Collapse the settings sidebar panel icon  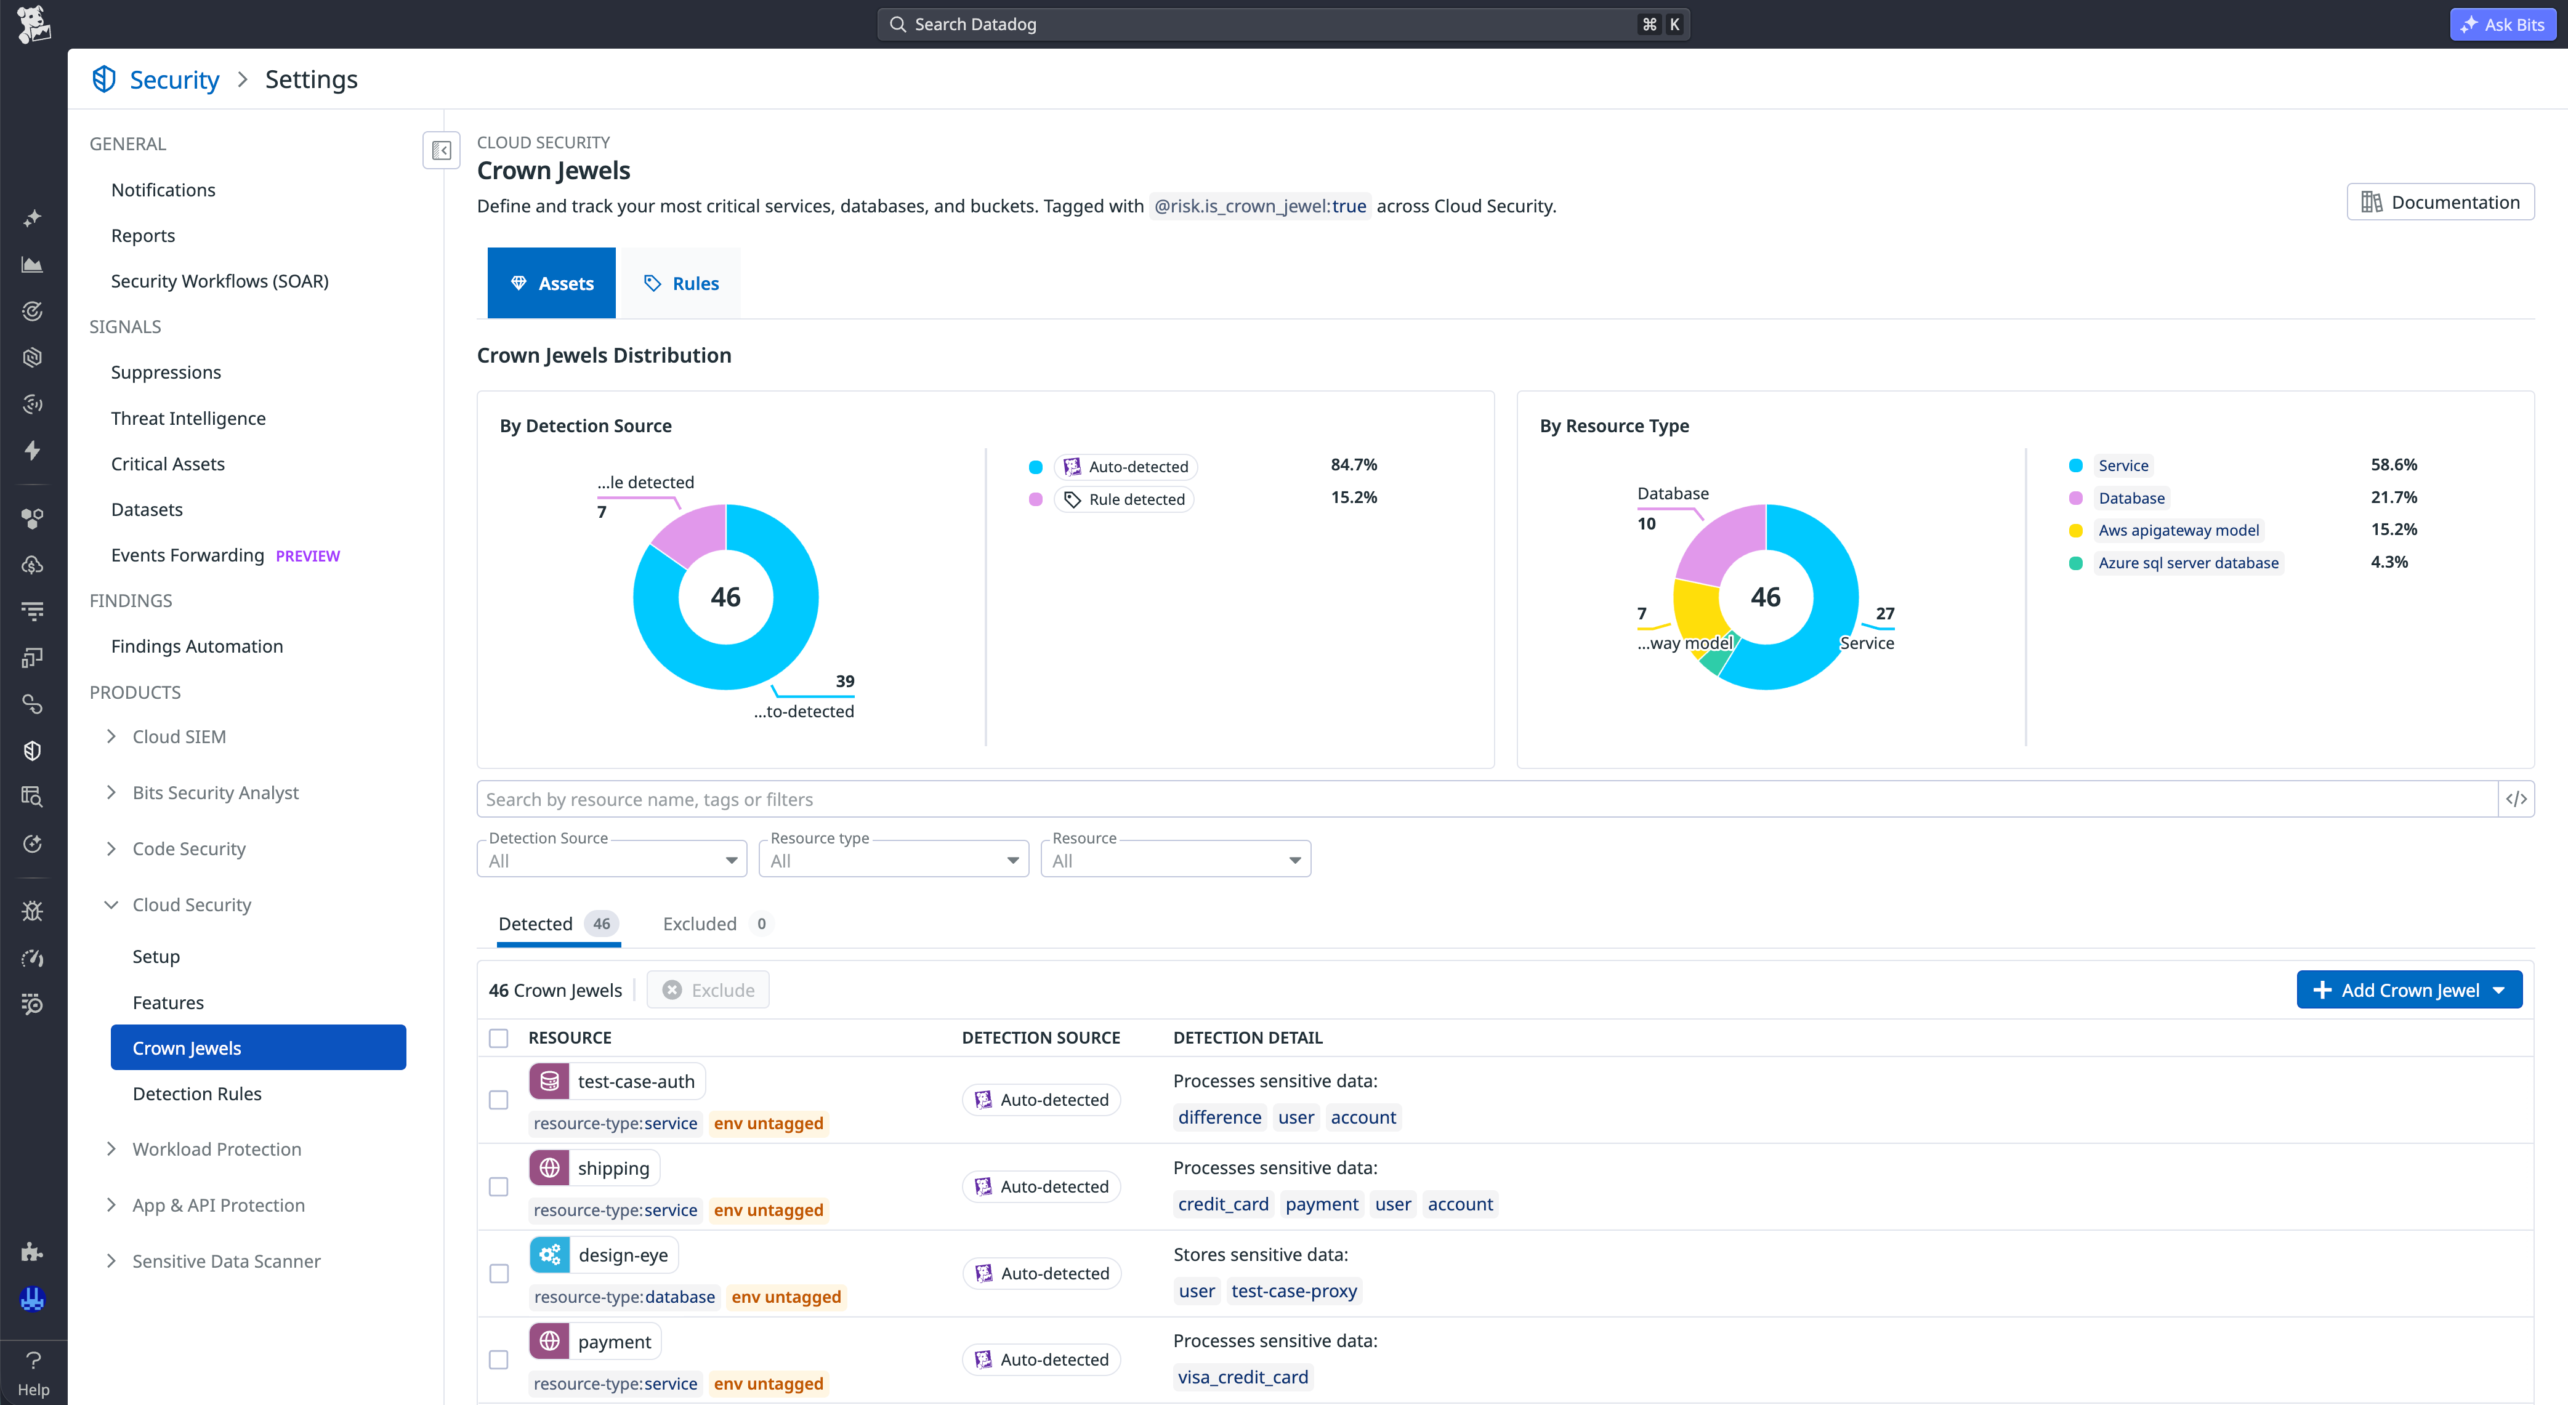(x=441, y=150)
